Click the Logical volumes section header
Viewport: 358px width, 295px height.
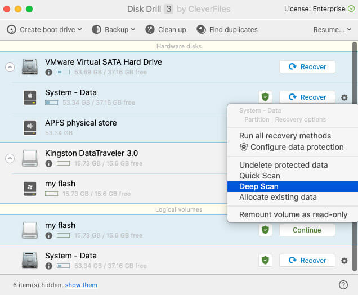pos(179,209)
